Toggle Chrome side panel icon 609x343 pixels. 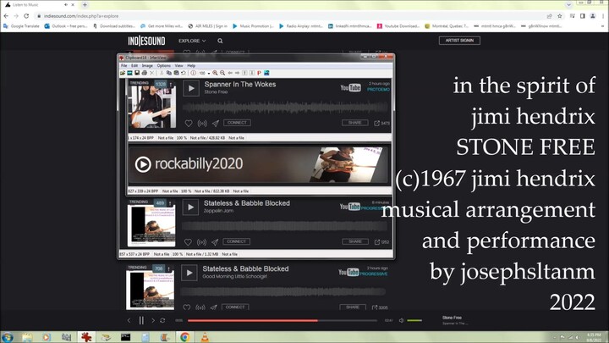click(582, 16)
